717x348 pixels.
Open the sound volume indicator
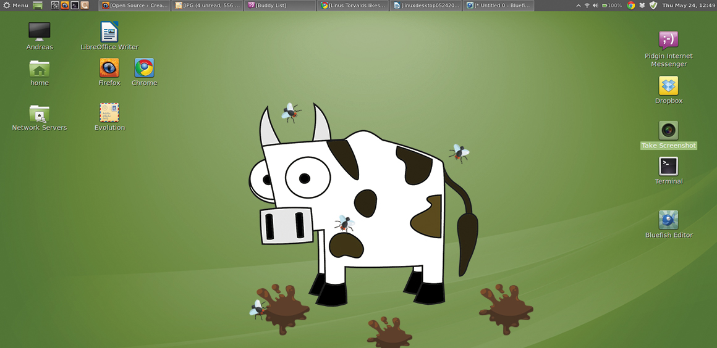pos(595,6)
